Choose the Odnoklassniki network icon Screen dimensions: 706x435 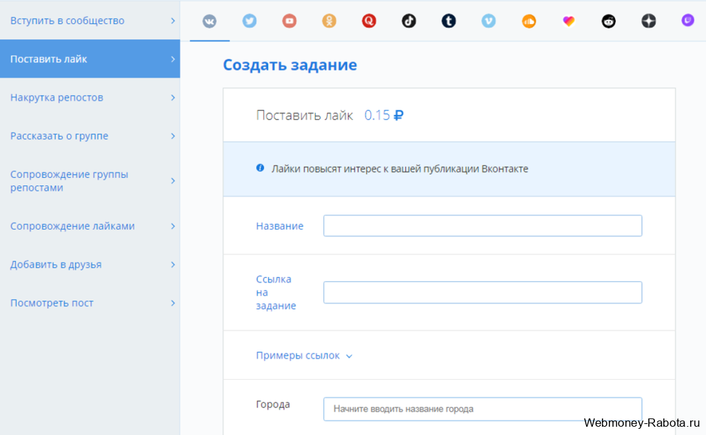(x=329, y=21)
